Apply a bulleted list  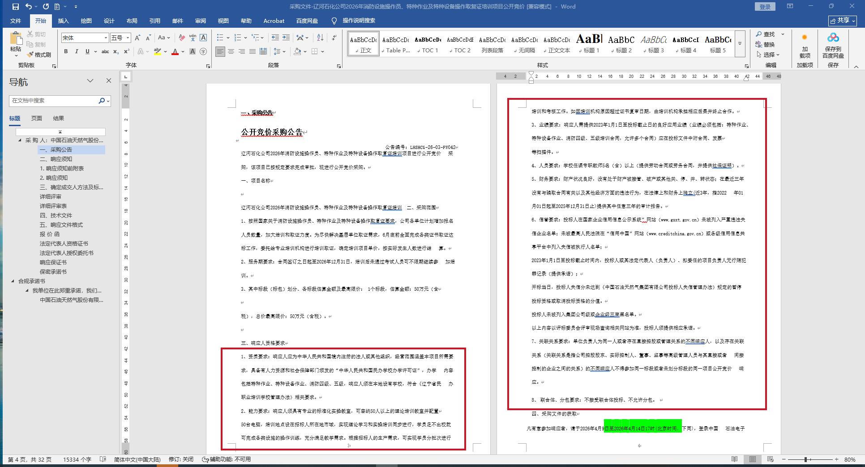[x=220, y=38]
